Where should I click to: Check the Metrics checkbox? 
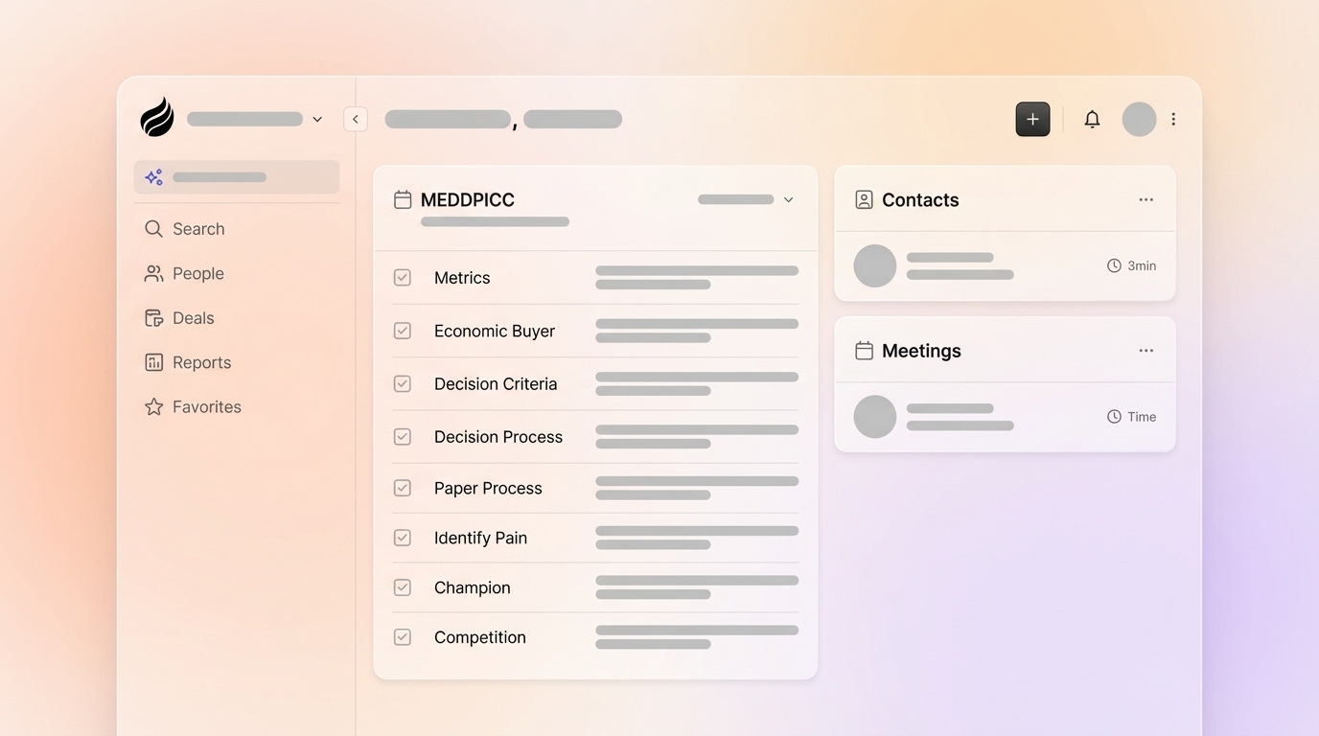[402, 276]
